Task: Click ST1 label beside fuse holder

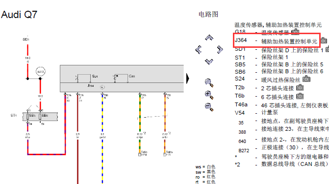Action: (14, 115)
